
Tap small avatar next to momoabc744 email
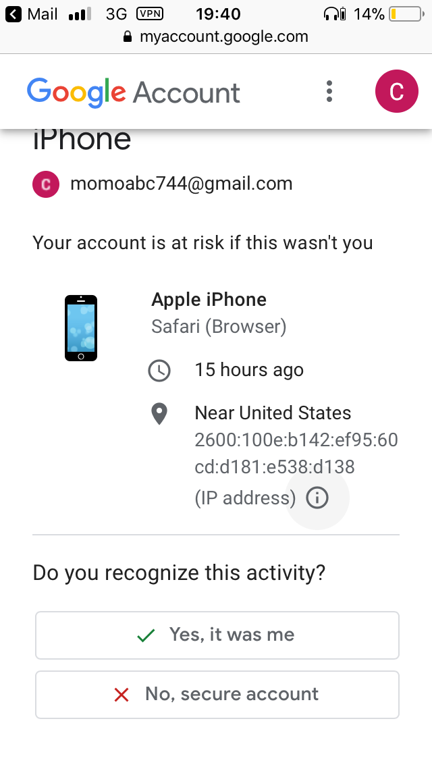(x=46, y=184)
